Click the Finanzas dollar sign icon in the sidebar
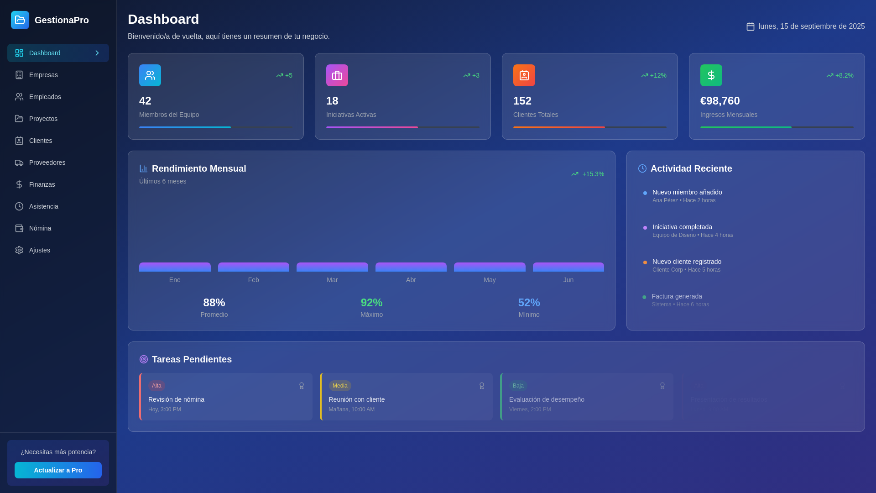This screenshot has width=876, height=493. 19,184
